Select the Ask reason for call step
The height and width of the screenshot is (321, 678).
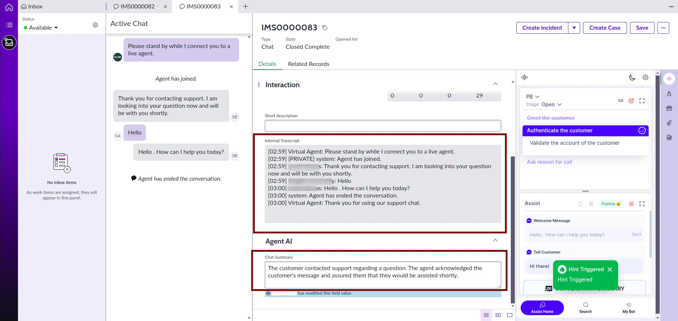[x=549, y=162]
